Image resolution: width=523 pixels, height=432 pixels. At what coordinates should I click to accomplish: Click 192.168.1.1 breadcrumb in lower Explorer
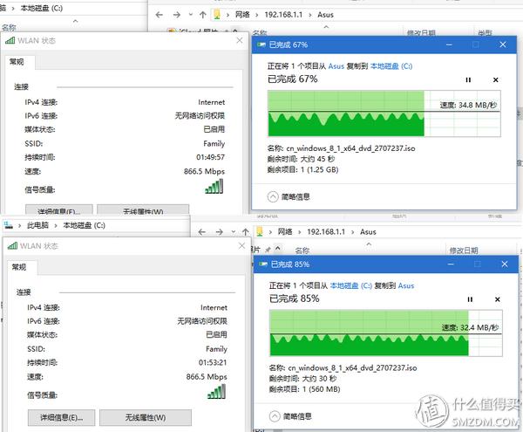326,232
